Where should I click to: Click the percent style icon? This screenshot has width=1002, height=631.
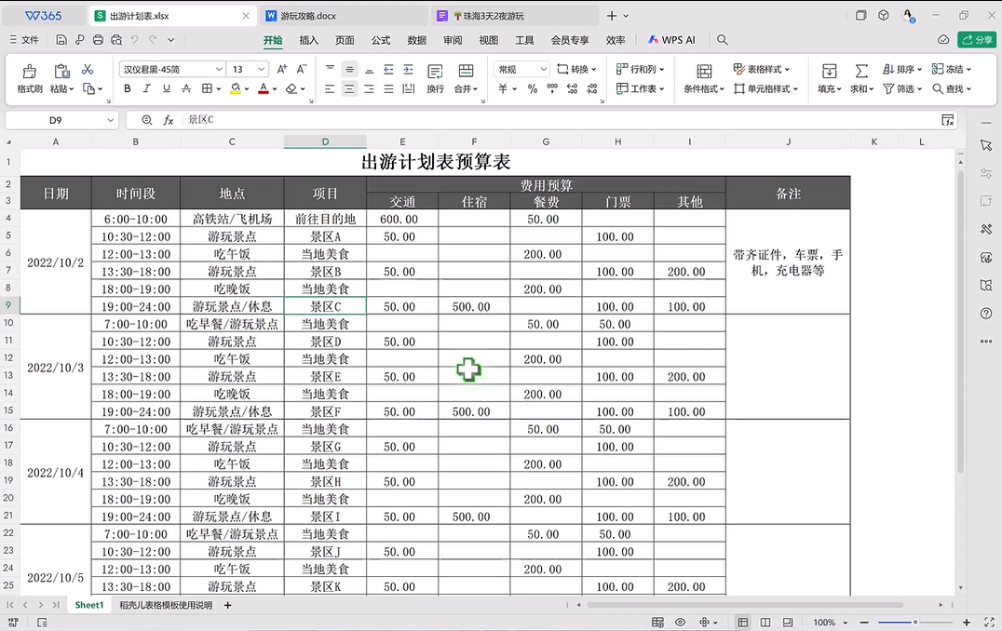[532, 89]
